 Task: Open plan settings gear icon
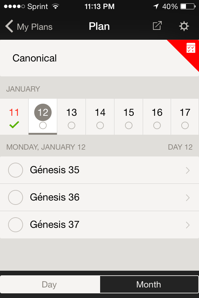(x=184, y=26)
